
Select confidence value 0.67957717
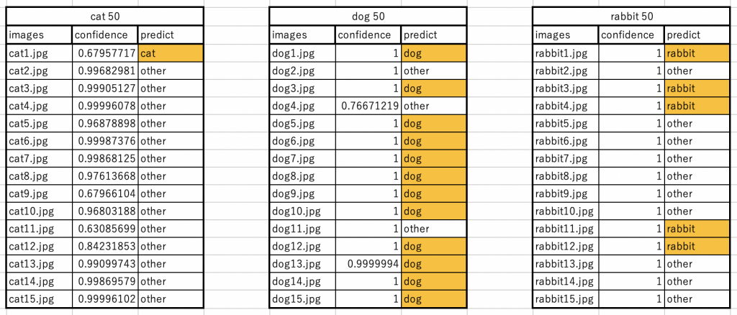click(105, 52)
